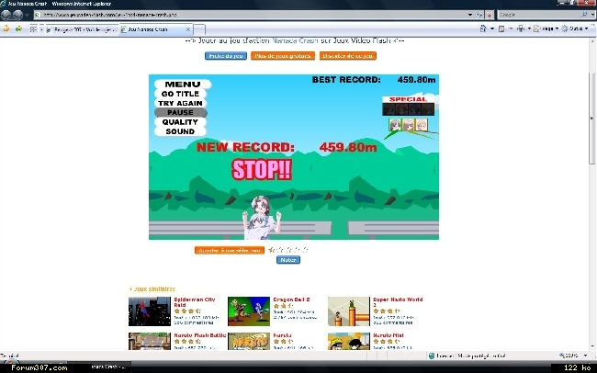Click the blue Noter button

(288, 260)
